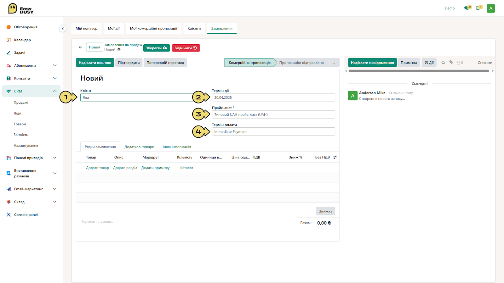Expand the Склад menu chevron
The height and width of the screenshot is (283, 504).
pos(55,202)
